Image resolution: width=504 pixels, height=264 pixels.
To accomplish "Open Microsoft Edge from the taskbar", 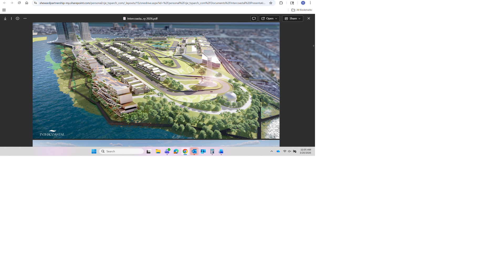I will point(176,151).
